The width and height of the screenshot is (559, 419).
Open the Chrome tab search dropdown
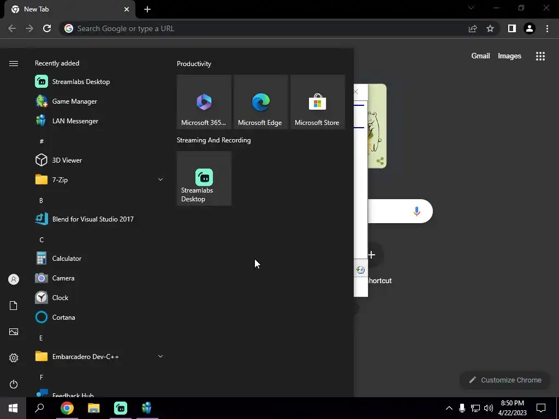click(471, 8)
